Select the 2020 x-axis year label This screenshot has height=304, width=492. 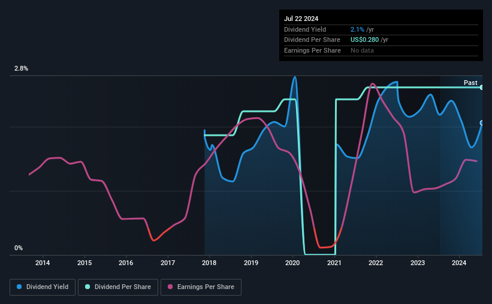coord(292,263)
